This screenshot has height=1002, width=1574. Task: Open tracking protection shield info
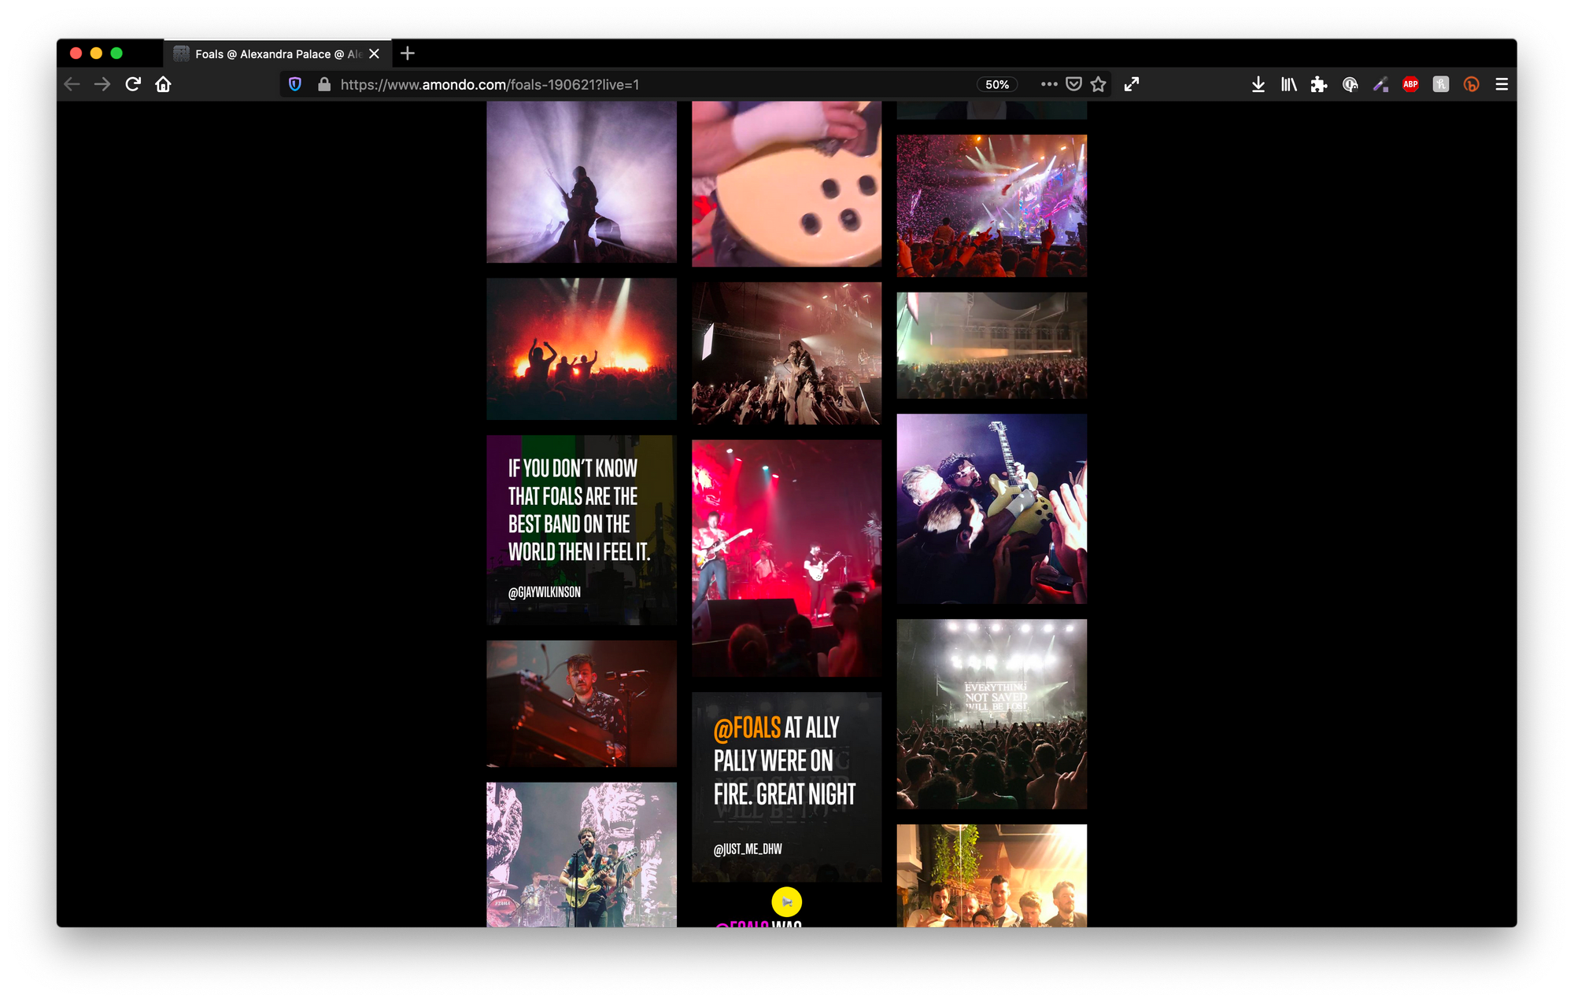295,84
